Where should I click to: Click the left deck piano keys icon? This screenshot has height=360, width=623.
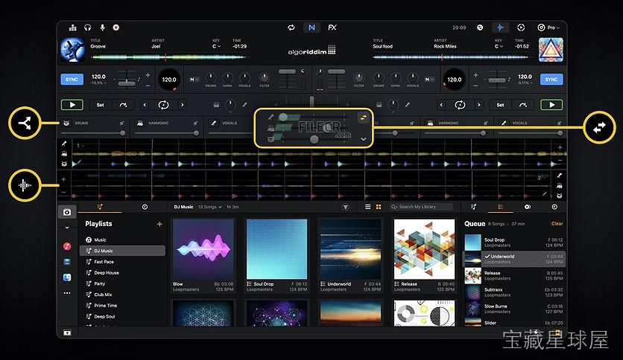[x=216, y=105]
